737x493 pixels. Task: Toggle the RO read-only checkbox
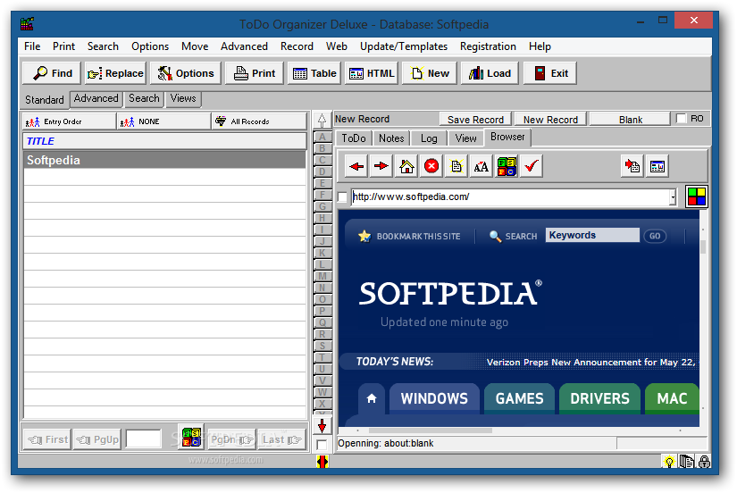click(x=681, y=119)
